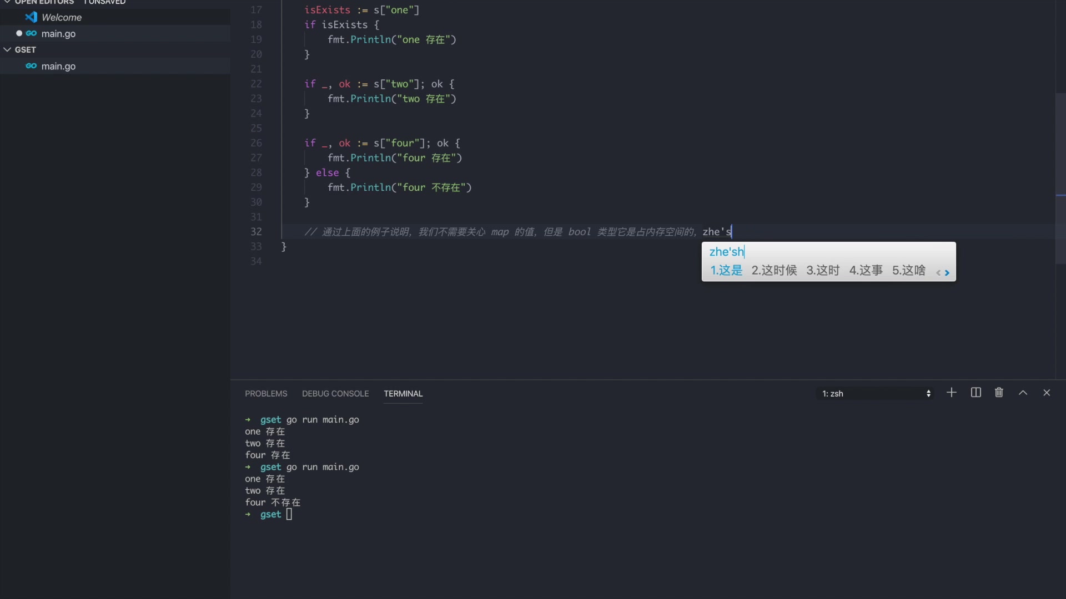Open the 1: zsh terminal selector dropdown

874,393
